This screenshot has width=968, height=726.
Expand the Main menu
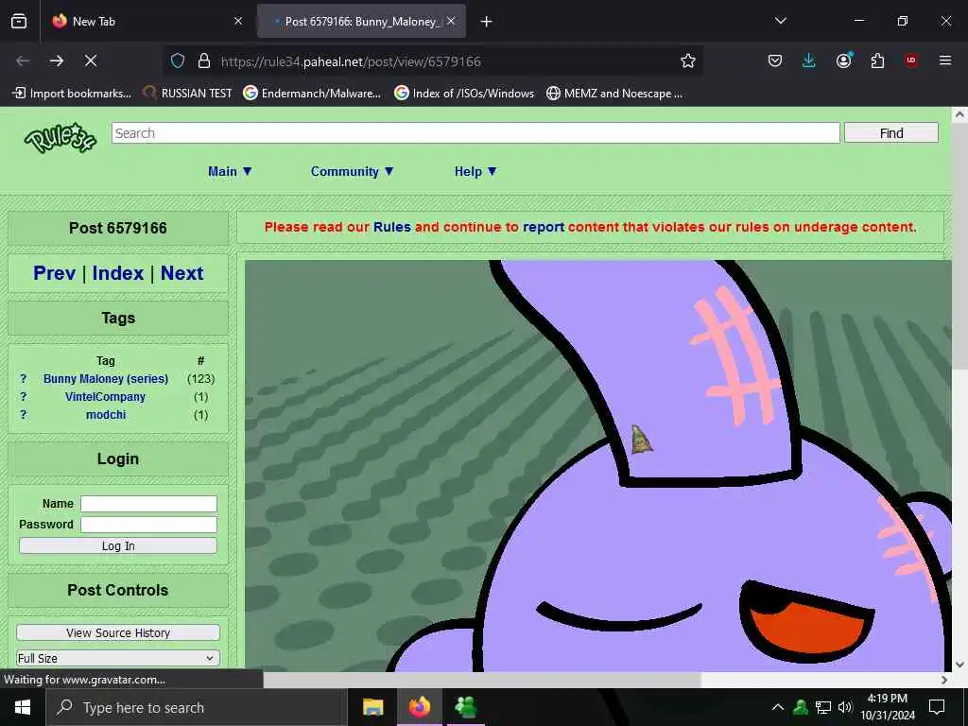tap(230, 172)
